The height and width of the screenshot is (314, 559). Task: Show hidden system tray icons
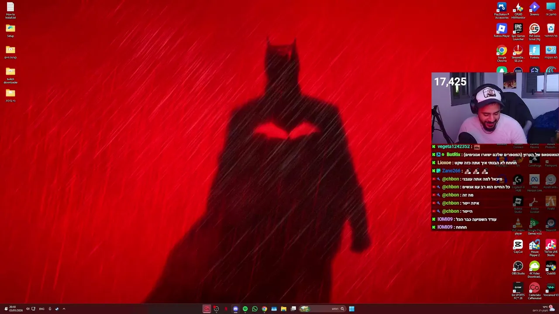(x=64, y=309)
